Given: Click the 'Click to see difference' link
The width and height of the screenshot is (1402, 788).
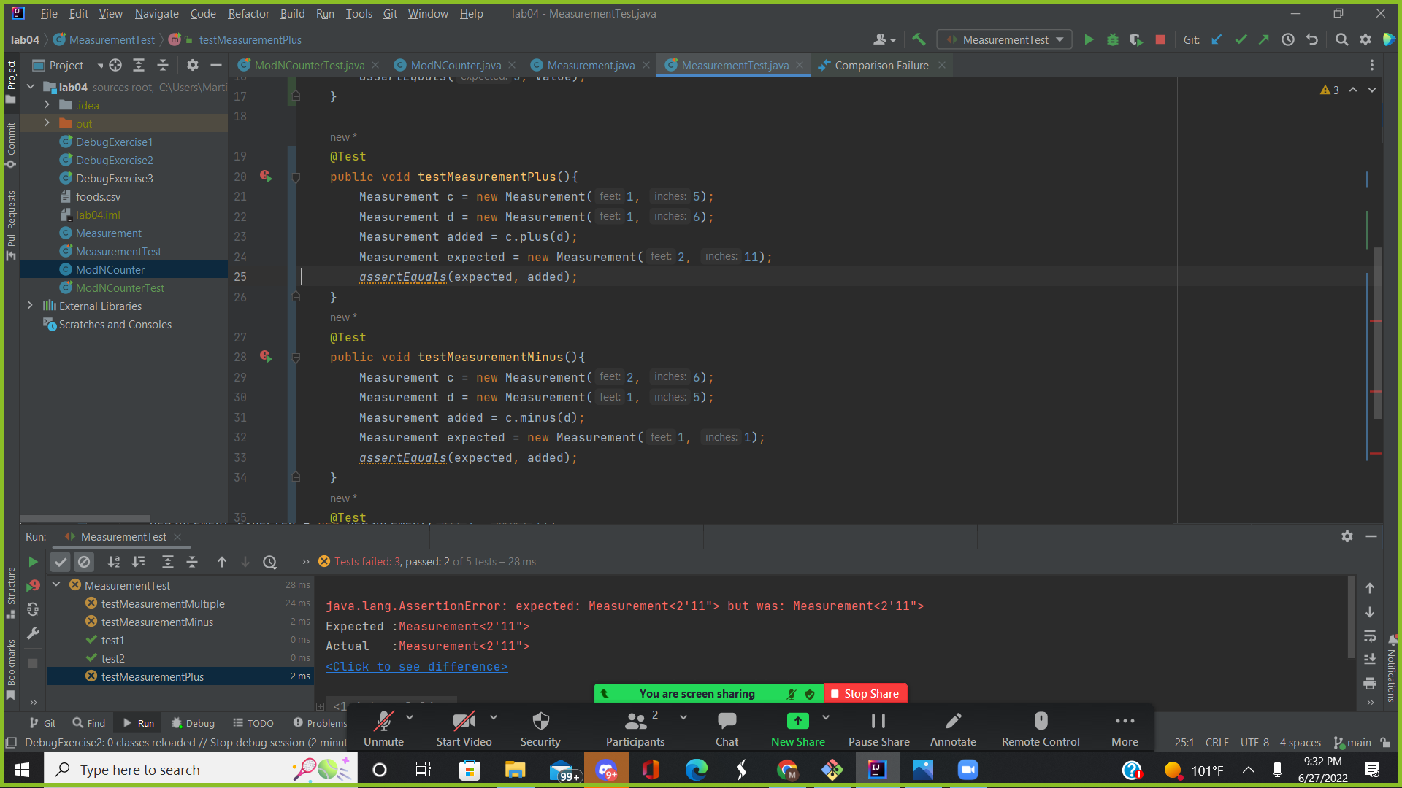Looking at the screenshot, I should coord(416,666).
